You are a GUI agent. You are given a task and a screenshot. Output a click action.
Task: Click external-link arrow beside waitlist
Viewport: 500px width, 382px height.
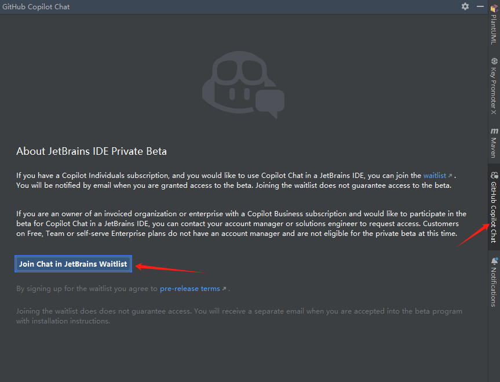[450, 176]
